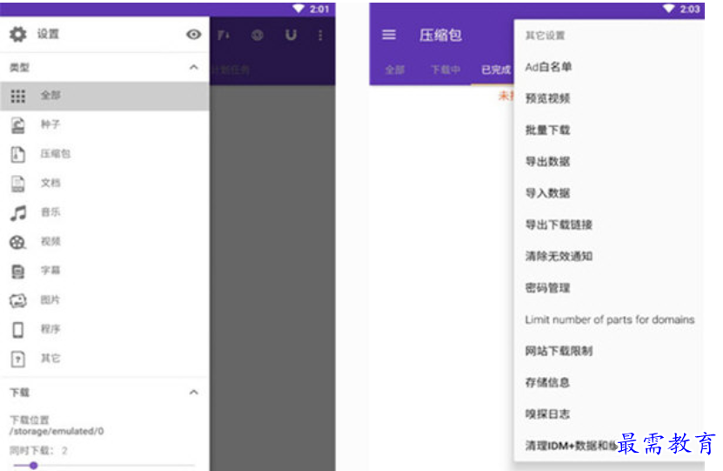Image resolution: width=723 pixels, height=471 pixels.
Task: Toggle the eye visibility icon
Action: click(x=194, y=34)
